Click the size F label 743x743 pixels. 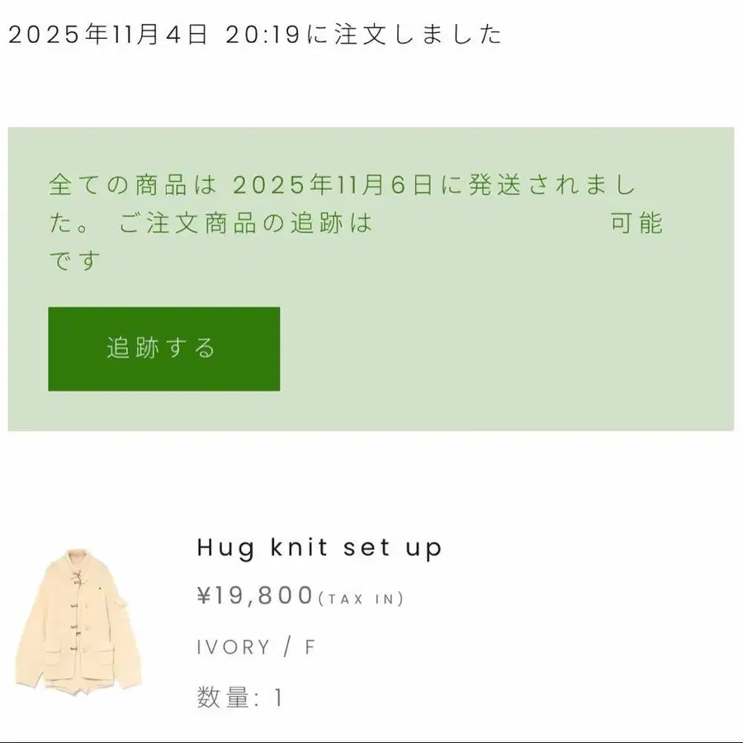310,647
